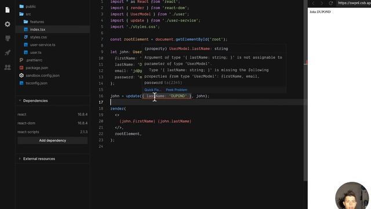Click getElementById on line 7
The image size is (371, 209).
click(191, 39)
